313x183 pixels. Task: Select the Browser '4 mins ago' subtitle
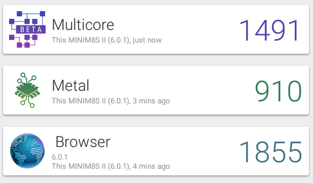click(x=111, y=166)
